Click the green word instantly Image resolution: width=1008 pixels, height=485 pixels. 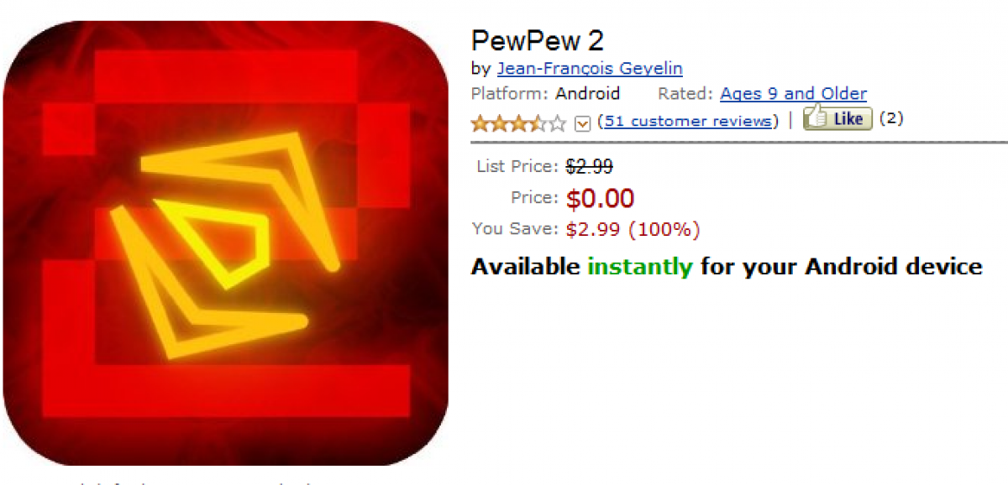point(640,267)
